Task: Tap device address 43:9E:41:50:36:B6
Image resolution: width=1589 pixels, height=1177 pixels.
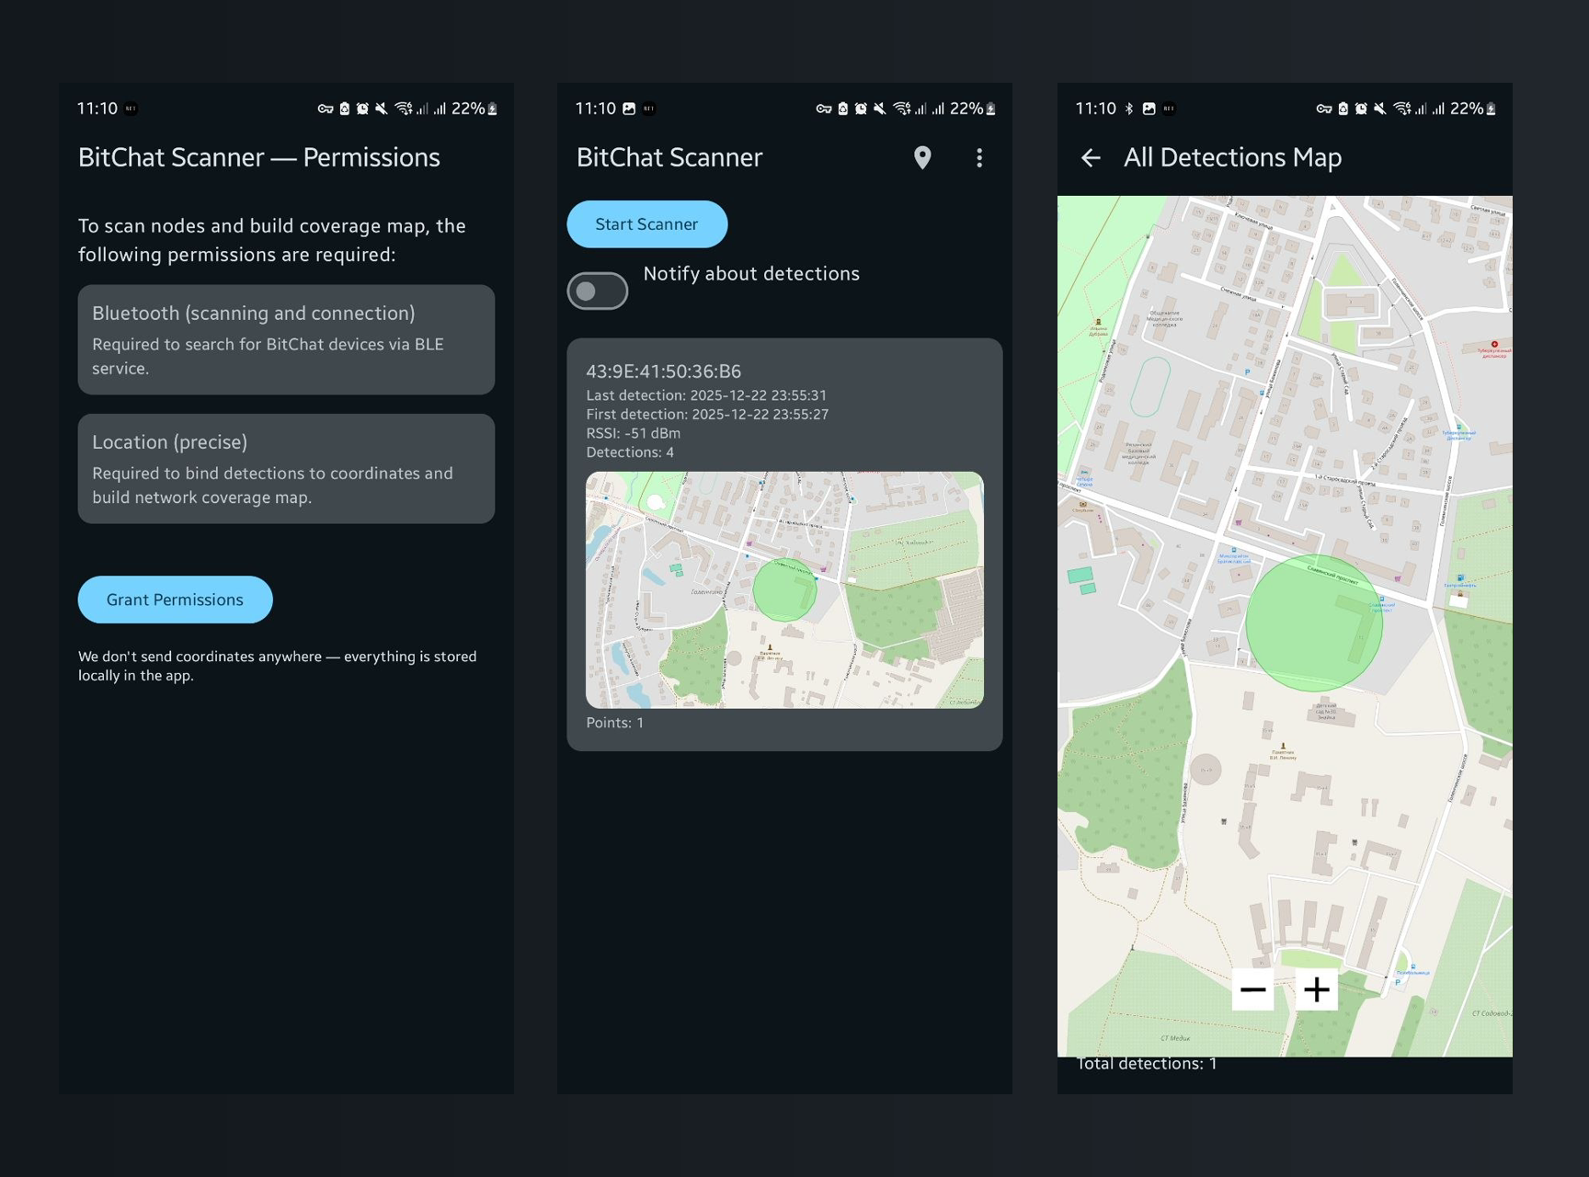Action: pyautogui.click(x=664, y=371)
